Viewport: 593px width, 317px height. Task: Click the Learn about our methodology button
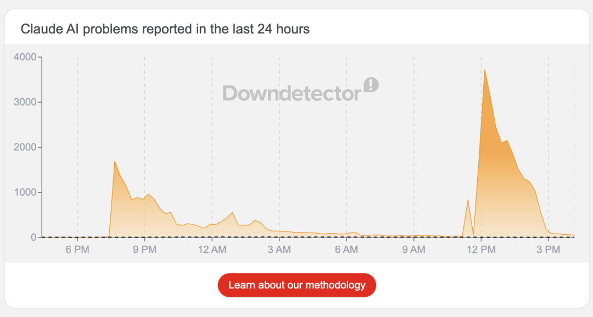(x=296, y=285)
